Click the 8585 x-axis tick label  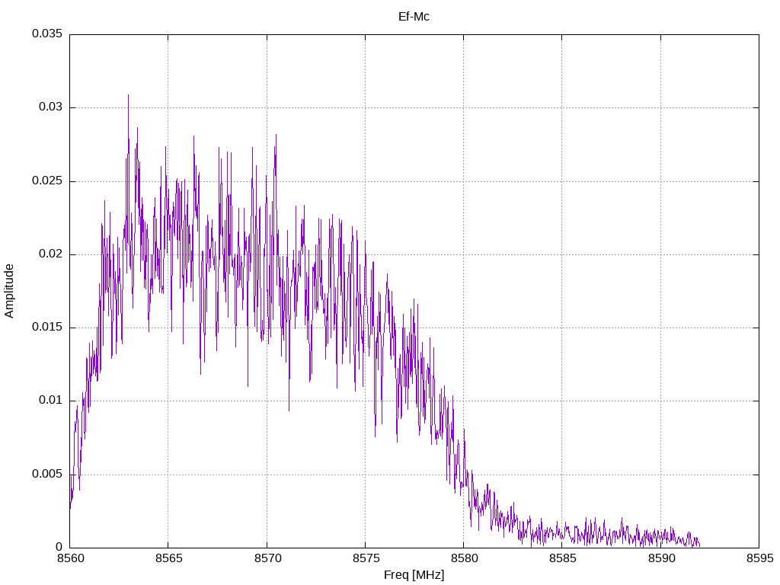click(x=561, y=558)
